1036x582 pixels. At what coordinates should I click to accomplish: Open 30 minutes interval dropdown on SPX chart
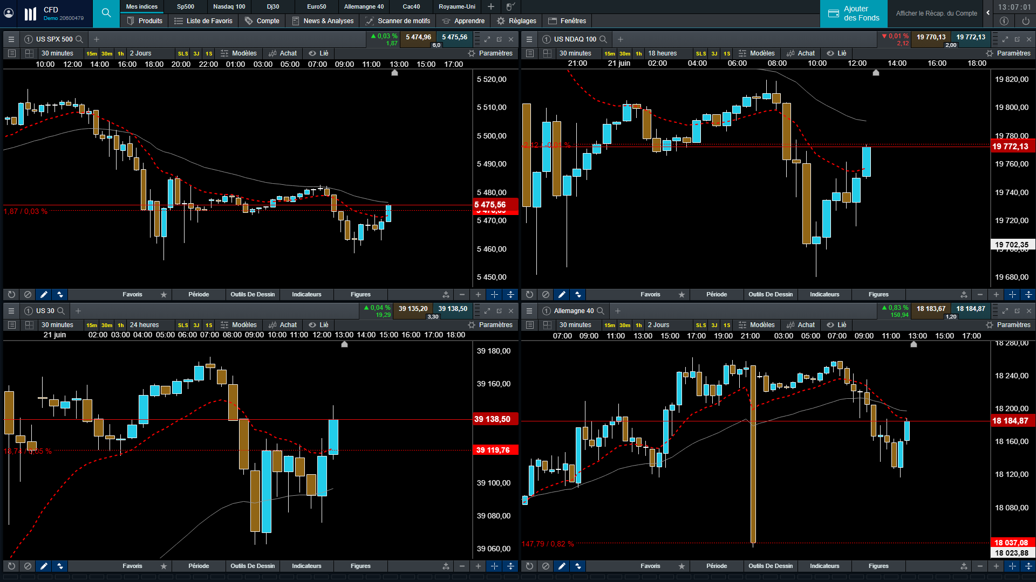click(x=57, y=53)
